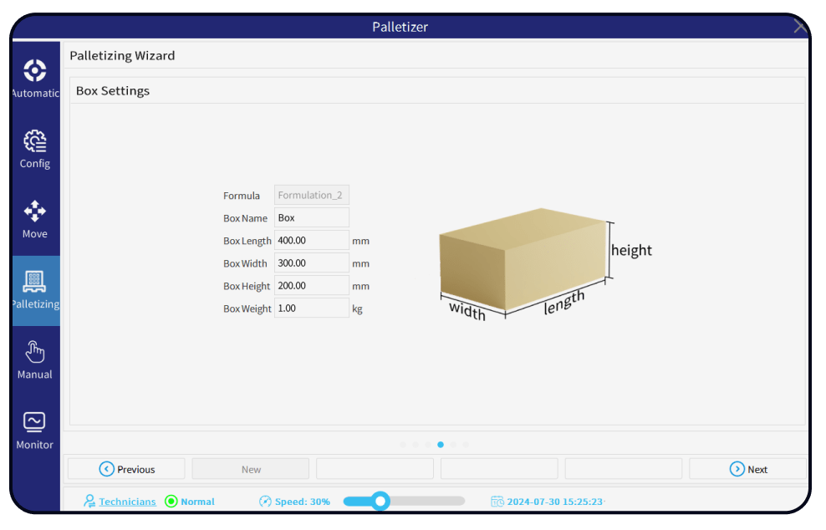This screenshot has width=826, height=530.
Task: Adjust the speed slider handle
Action: (380, 501)
